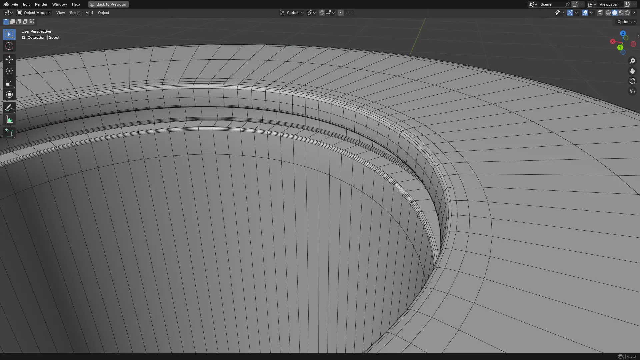Image resolution: width=640 pixels, height=360 pixels.
Task: Click the version 4.5.3 status text
Action: pyautogui.click(x=631, y=356)
